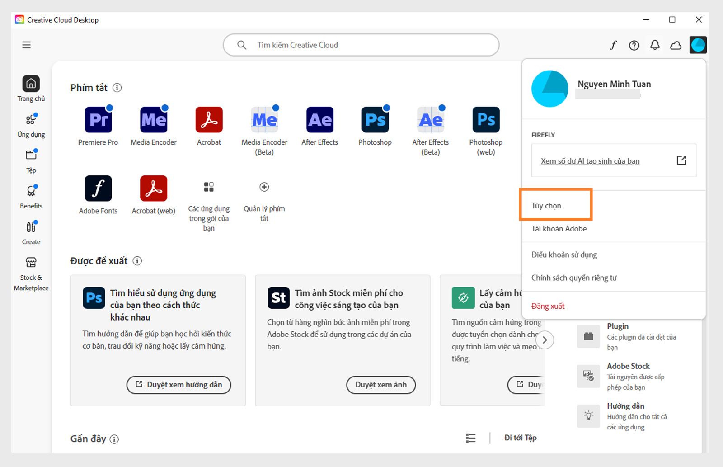Click the right arrow to see more cards
Screen dimensions: 723x467
point(545,340)
